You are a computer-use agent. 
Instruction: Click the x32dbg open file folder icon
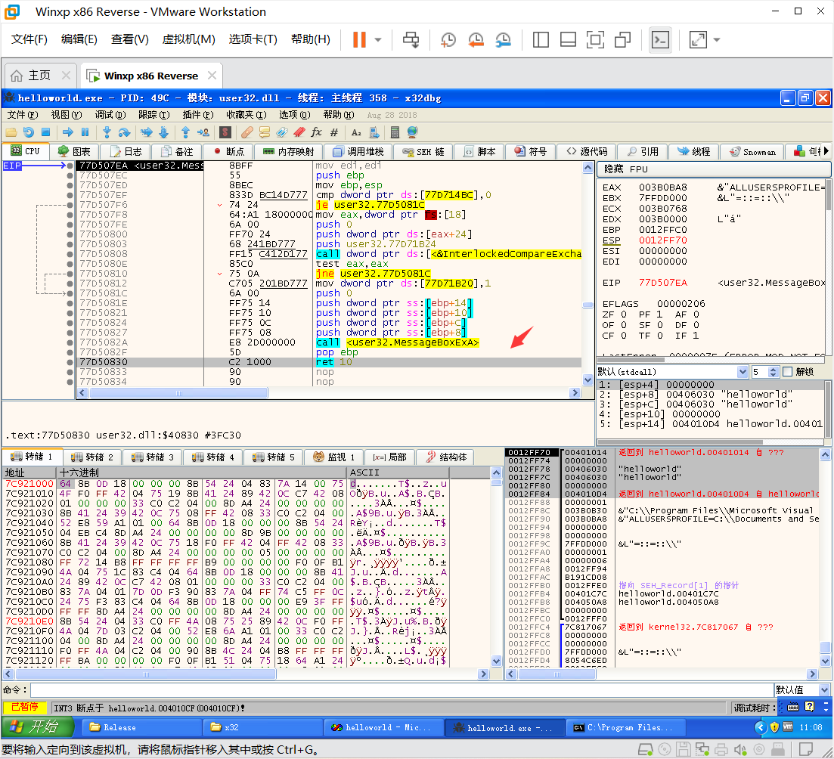coord(11,132)
